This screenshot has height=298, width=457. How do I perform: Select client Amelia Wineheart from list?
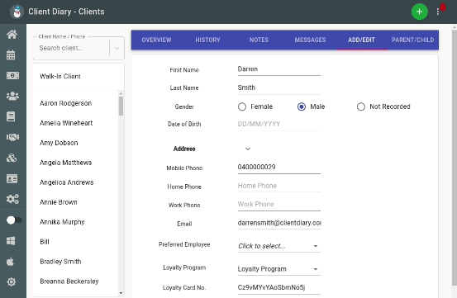(x=66, y=123)
